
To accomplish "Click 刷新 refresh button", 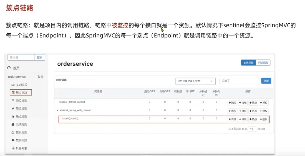I will coord(266,81).
